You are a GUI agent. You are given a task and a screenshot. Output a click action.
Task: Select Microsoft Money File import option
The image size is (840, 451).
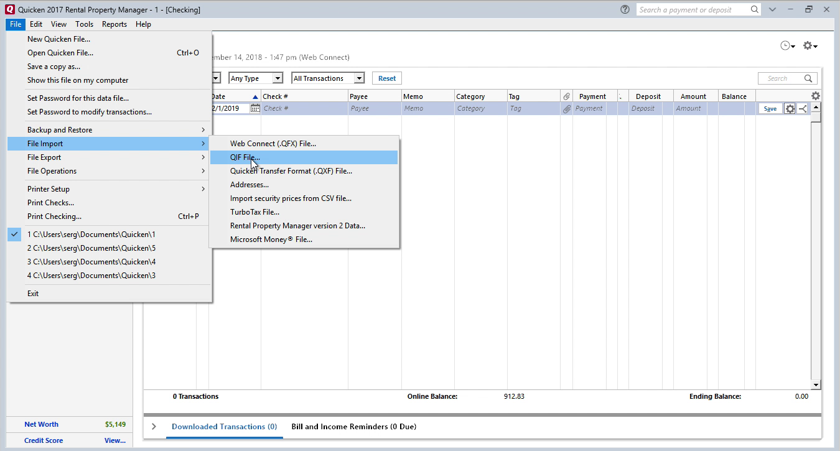(304, 239)
